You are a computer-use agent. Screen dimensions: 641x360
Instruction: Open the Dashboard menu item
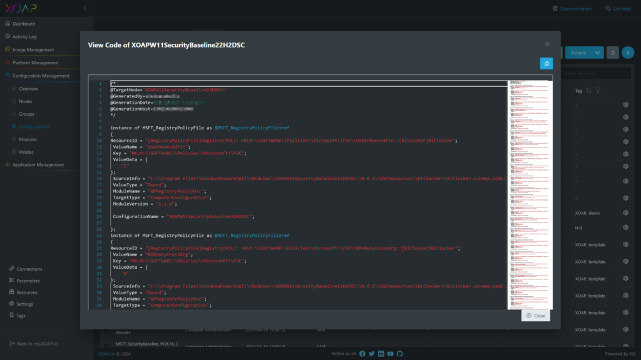(x=24, y=24)
